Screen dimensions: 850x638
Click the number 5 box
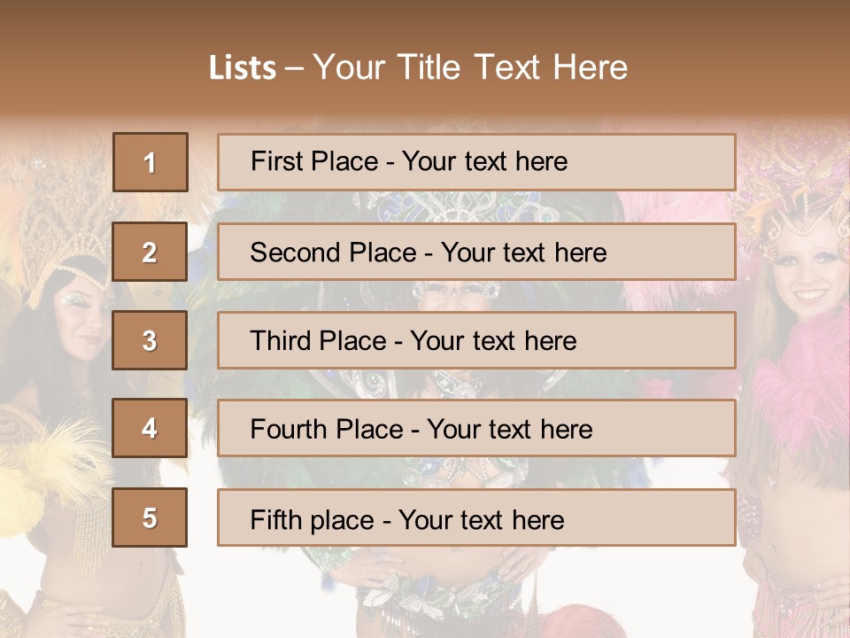(150, 517)
